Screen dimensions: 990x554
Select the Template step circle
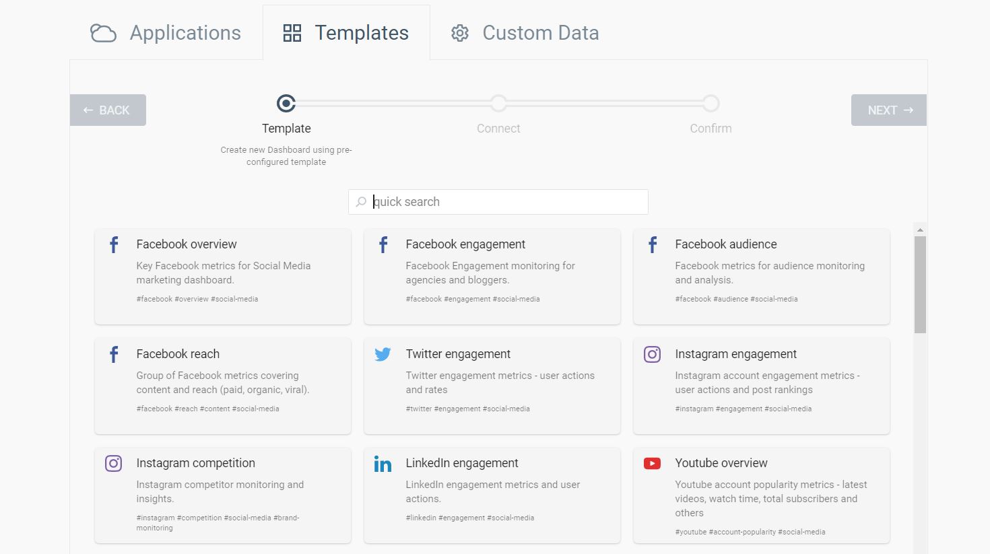[286, 103]
